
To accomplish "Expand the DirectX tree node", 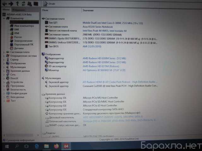I will tap(4, 78).
